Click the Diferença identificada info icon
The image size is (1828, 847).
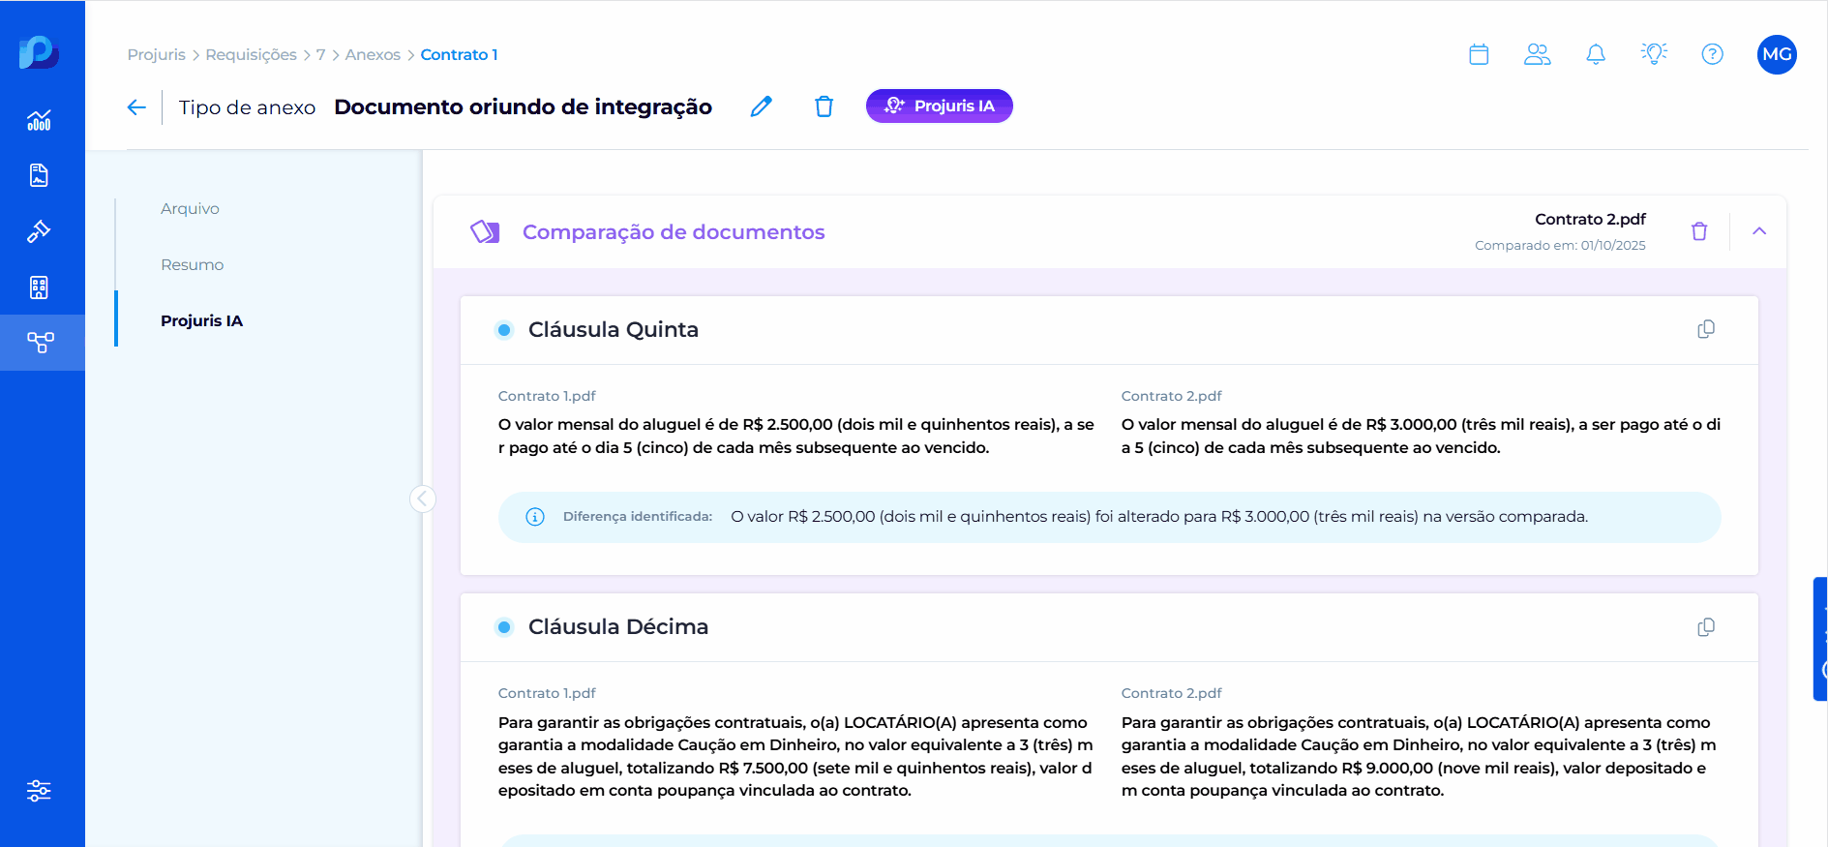click(535, 517)
